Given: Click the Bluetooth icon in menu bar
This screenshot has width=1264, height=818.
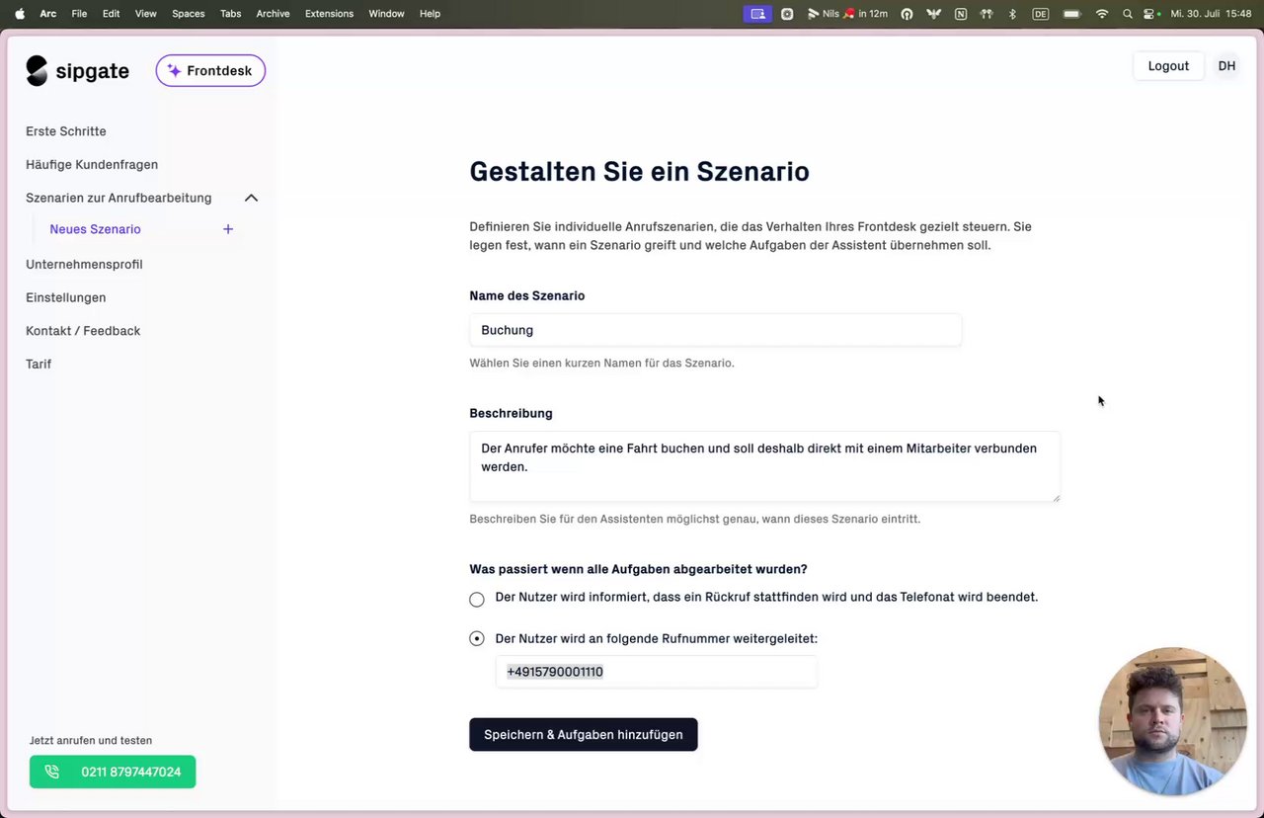Looking at the screenshot, I should click(1012, 14).
